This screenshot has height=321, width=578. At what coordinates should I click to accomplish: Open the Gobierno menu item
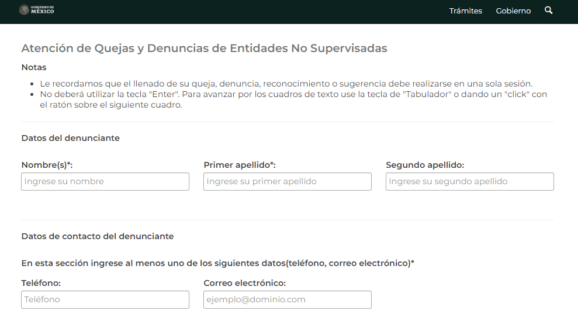[x=513, y=11]
